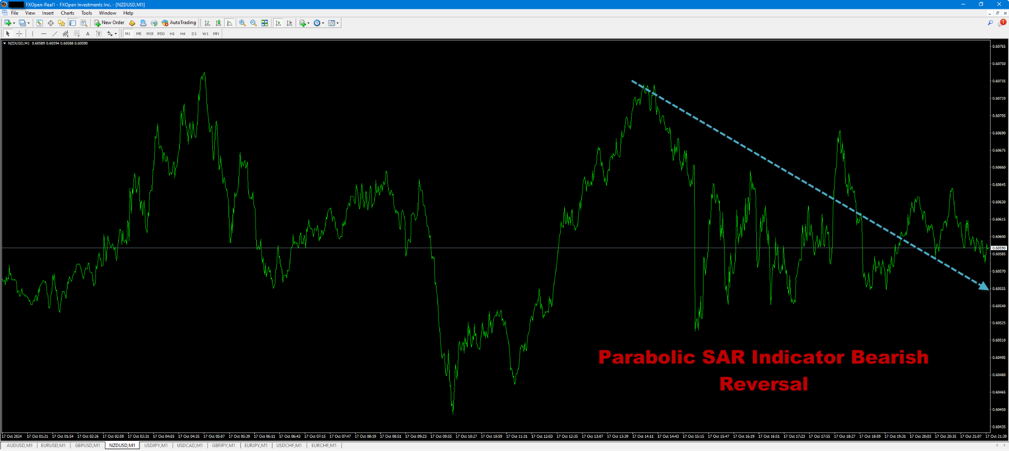Select the H4 timeframe
Screen dimensions: 1009x451
183,33
